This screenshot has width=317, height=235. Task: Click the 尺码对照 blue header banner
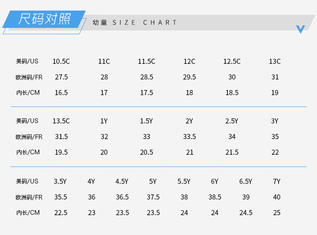(44, 19)
